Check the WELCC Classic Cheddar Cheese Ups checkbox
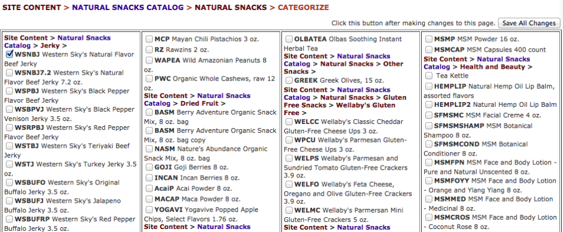 pyautogui.click(x=289, y=122)
